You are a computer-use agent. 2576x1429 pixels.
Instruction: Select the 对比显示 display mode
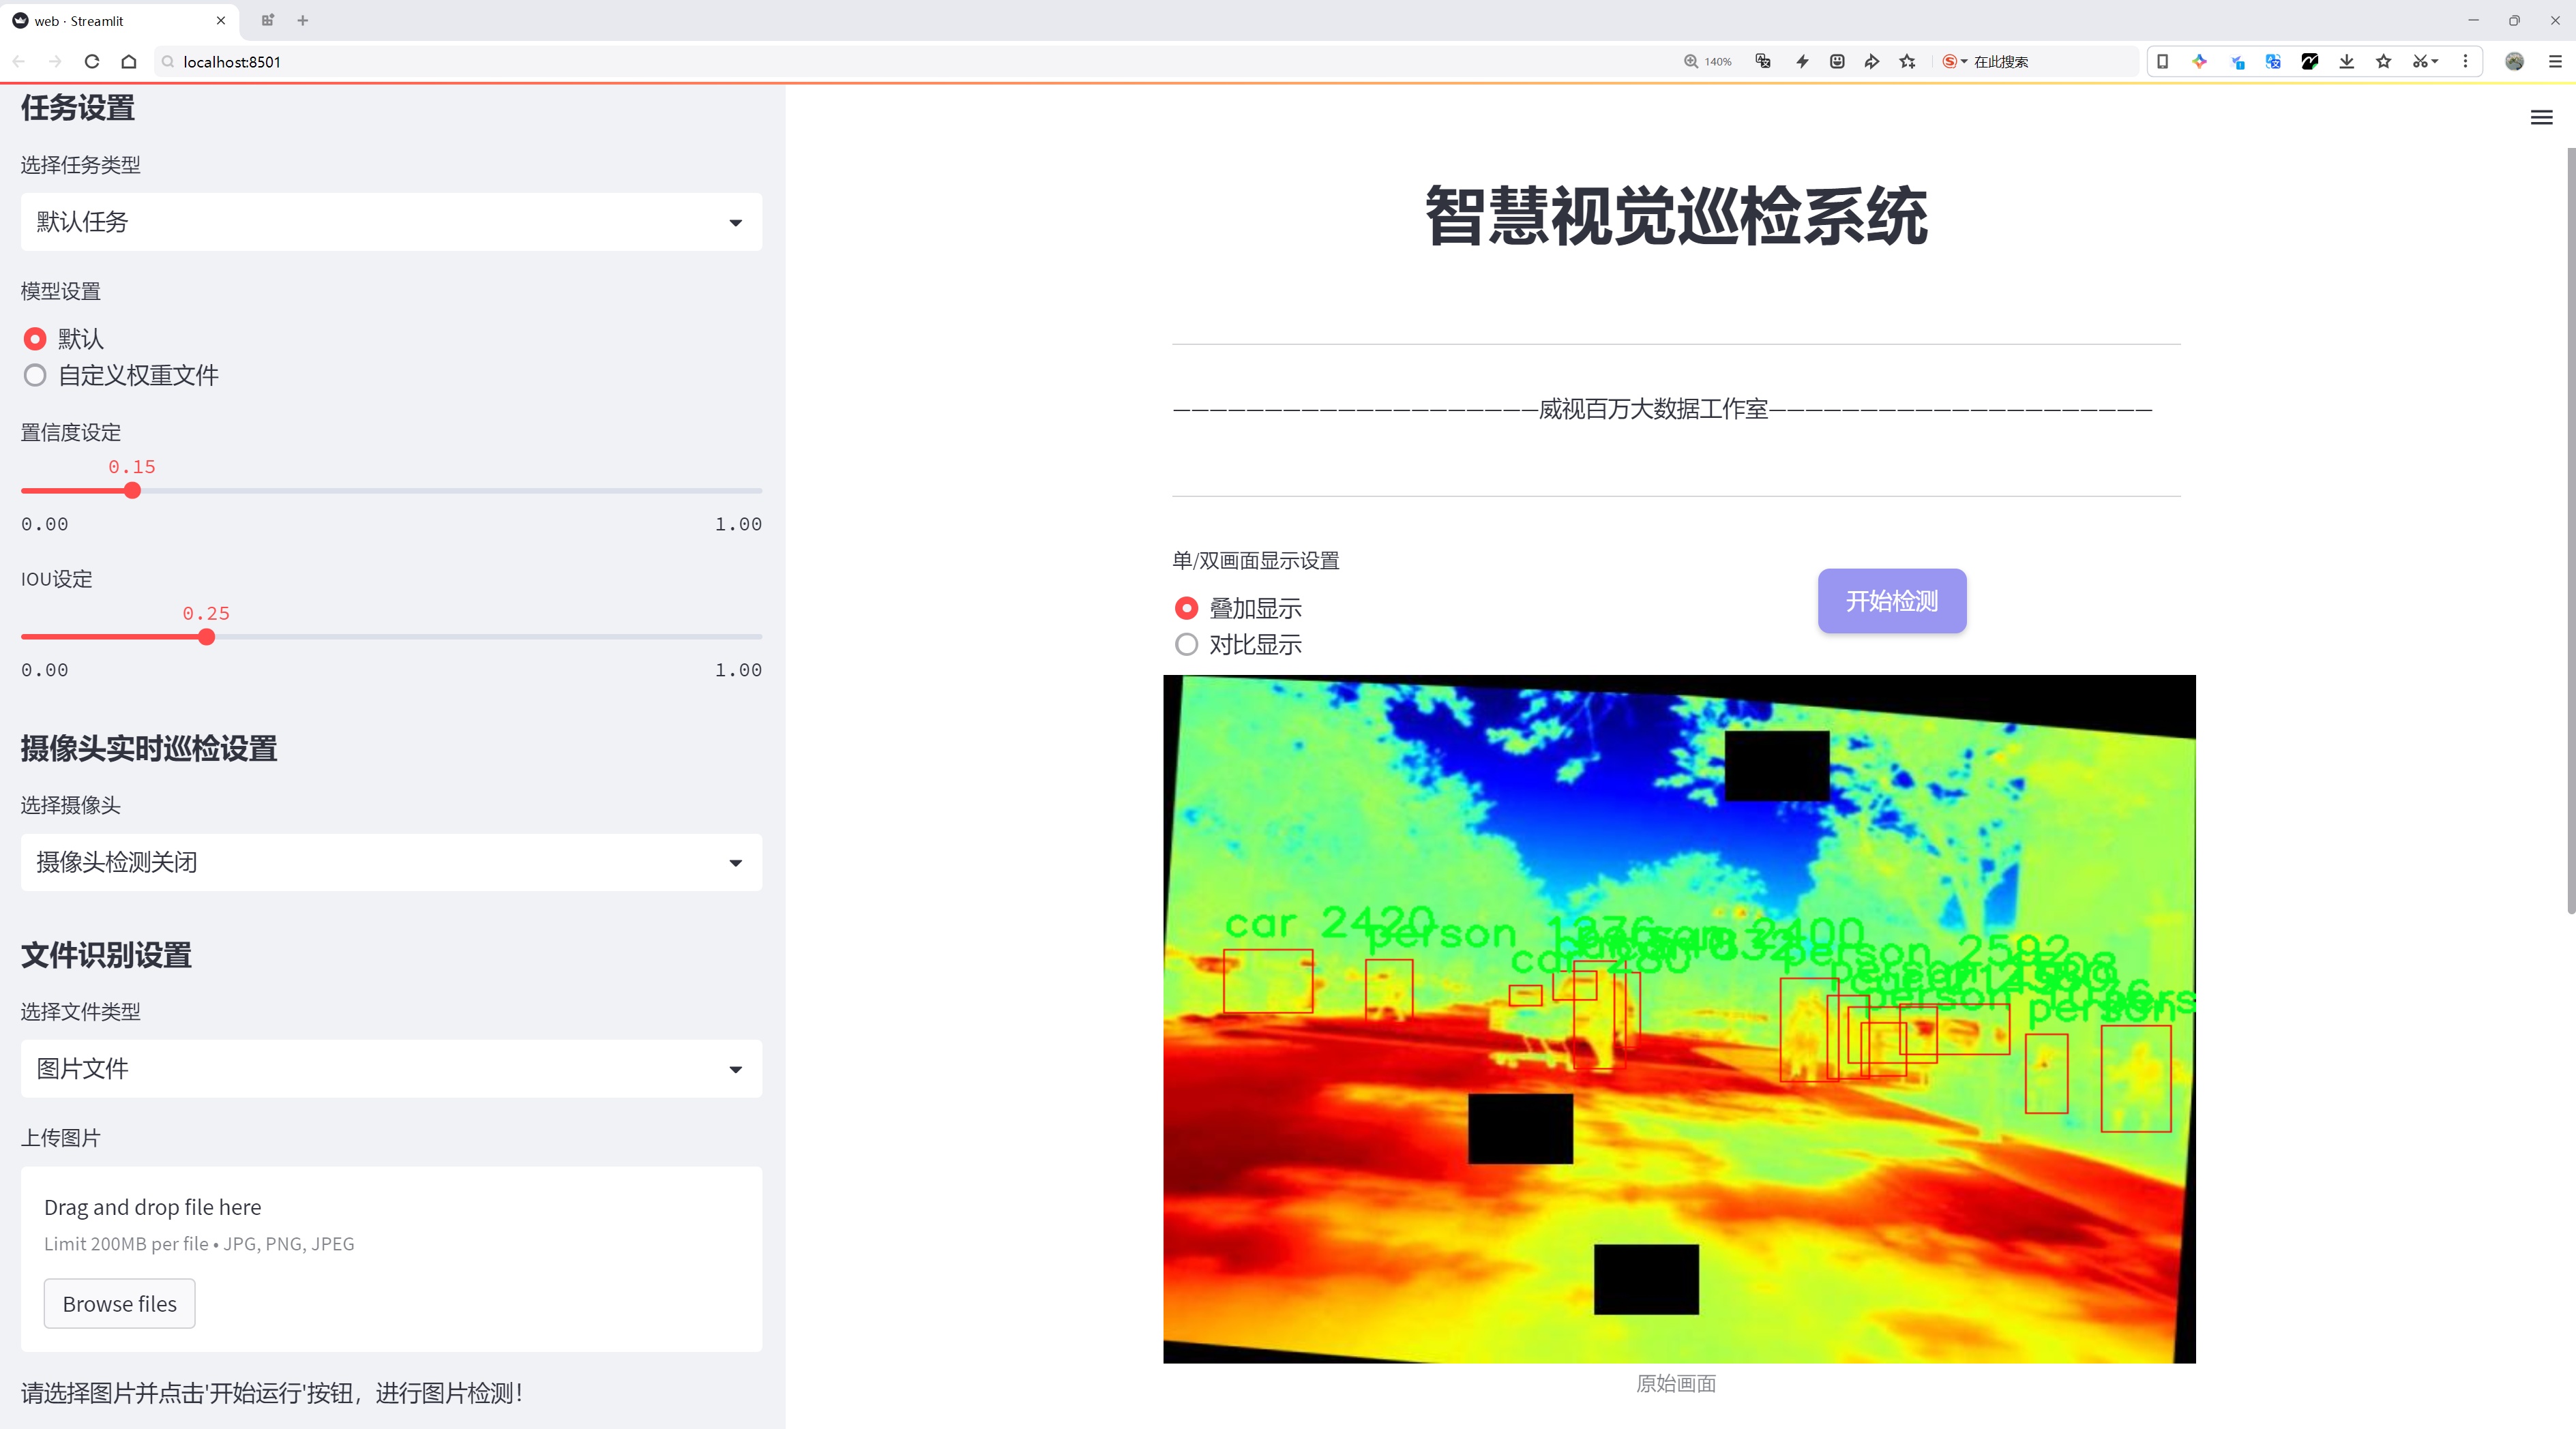tap(1186, 644)
